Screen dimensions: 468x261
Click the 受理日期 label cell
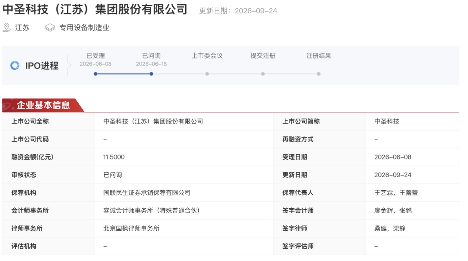(x=319, y=157)
